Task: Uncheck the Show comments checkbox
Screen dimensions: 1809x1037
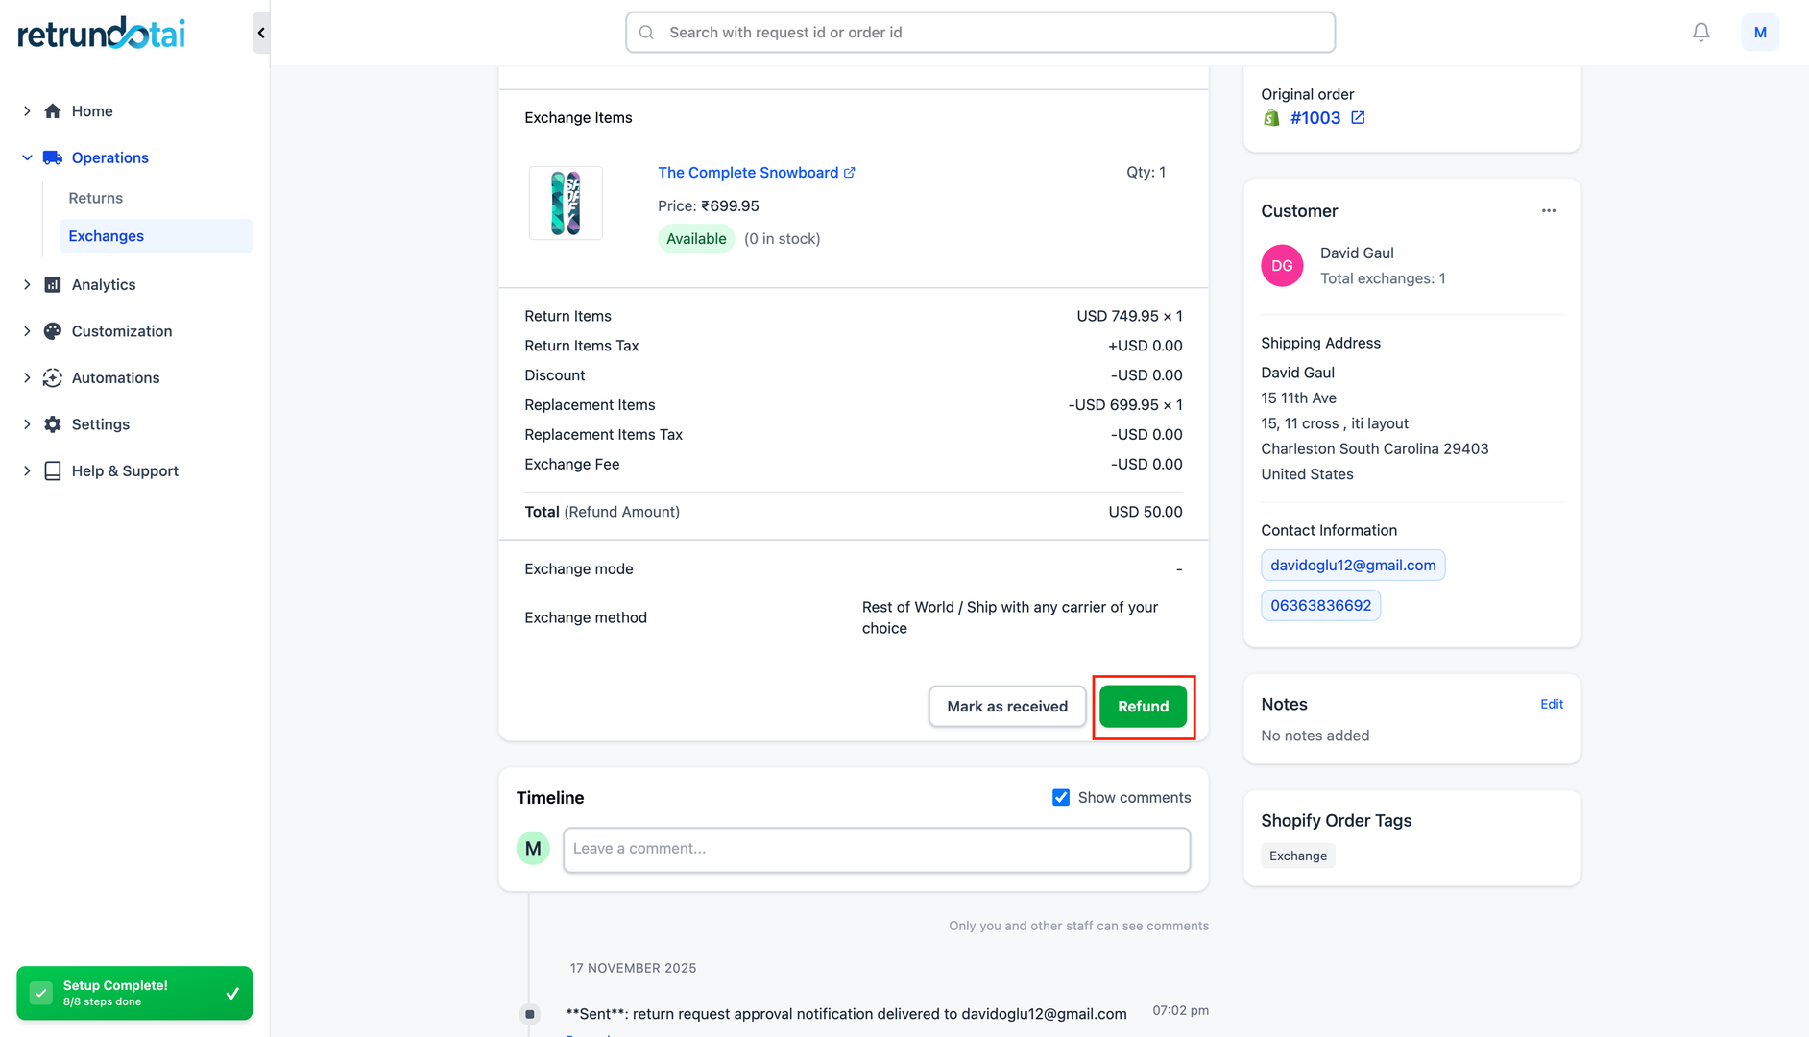Action: pos(1060,798)
